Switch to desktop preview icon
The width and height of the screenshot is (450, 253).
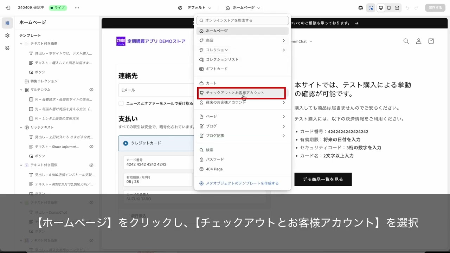coord(381,8)
